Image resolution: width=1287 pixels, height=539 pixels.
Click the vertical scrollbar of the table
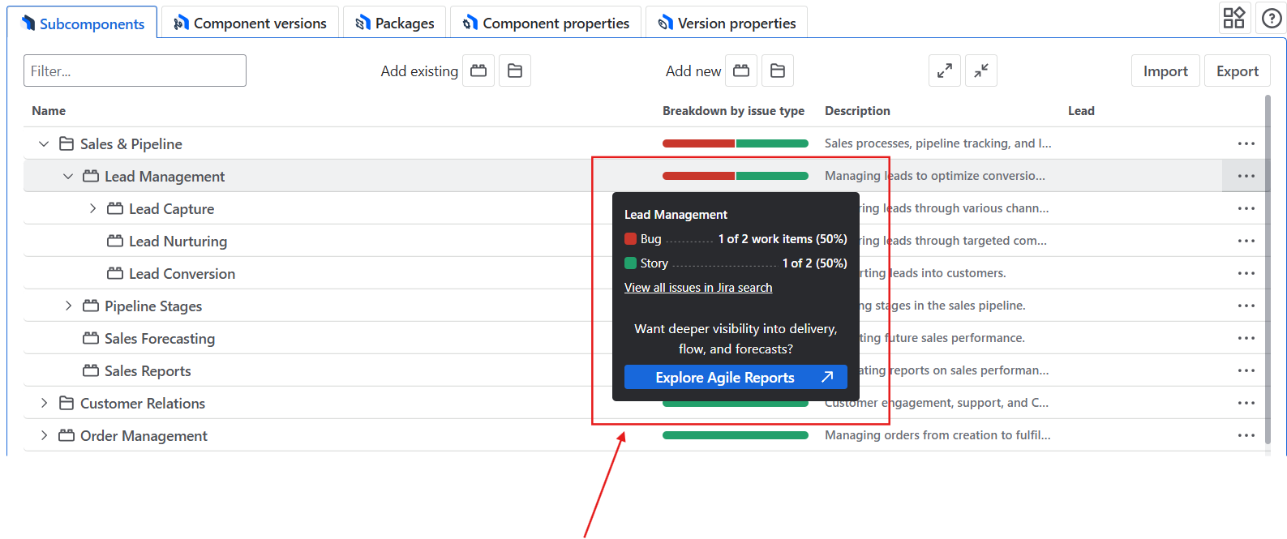coord(1268,269)
